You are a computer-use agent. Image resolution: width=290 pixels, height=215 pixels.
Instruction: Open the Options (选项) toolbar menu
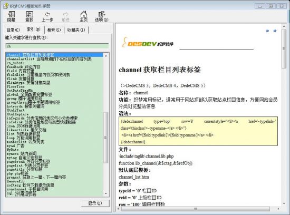click(x=101, y=16)
